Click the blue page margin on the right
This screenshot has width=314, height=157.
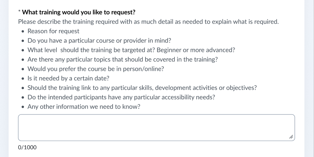(x=309, y=79)
